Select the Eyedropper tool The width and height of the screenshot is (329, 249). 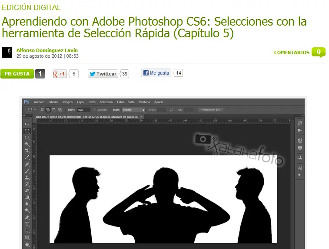tap(27, 157)
